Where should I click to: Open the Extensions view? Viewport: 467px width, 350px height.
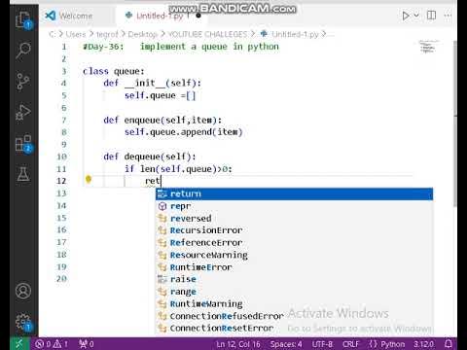click(x=23, y=143)
